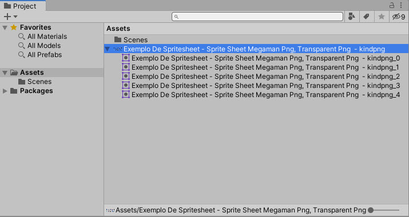Select sprite kindpng_2
The height and width of the screenshot is (217, 409).
pyautogui.click(x=265, y=77)
